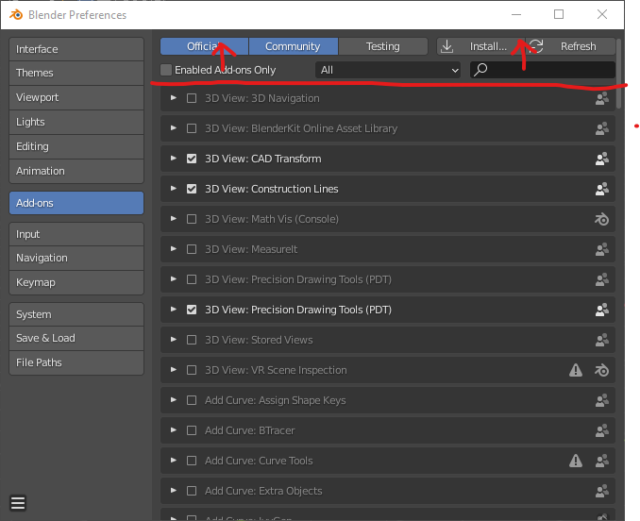Viewport: 640px width, 521px height.
Task: Click community icon on Assign Shape Keys row
Action: 602,400
